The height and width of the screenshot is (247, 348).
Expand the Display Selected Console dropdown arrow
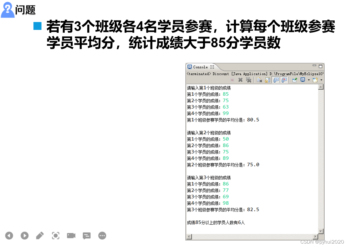click(x=309, y=80)
